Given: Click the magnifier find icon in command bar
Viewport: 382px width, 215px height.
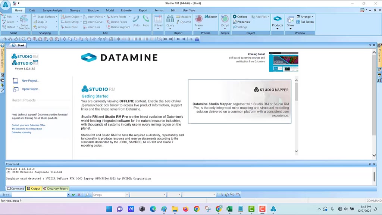Looking at the screenshot, I should [87, 194].
